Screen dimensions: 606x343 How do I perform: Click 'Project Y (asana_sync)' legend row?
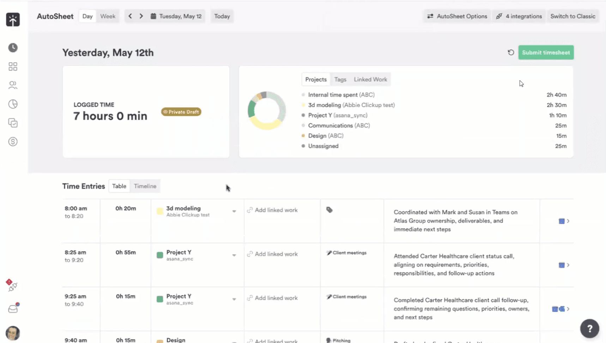(434, 115)
